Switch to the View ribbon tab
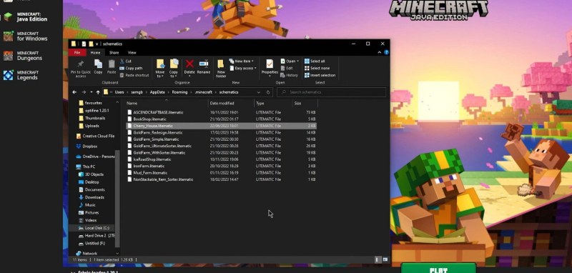The width and height of the screenshot is (572, 273). [x=132, y=52]
